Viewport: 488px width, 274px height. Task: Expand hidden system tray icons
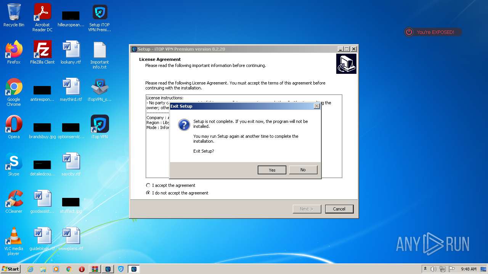point(425,269)
